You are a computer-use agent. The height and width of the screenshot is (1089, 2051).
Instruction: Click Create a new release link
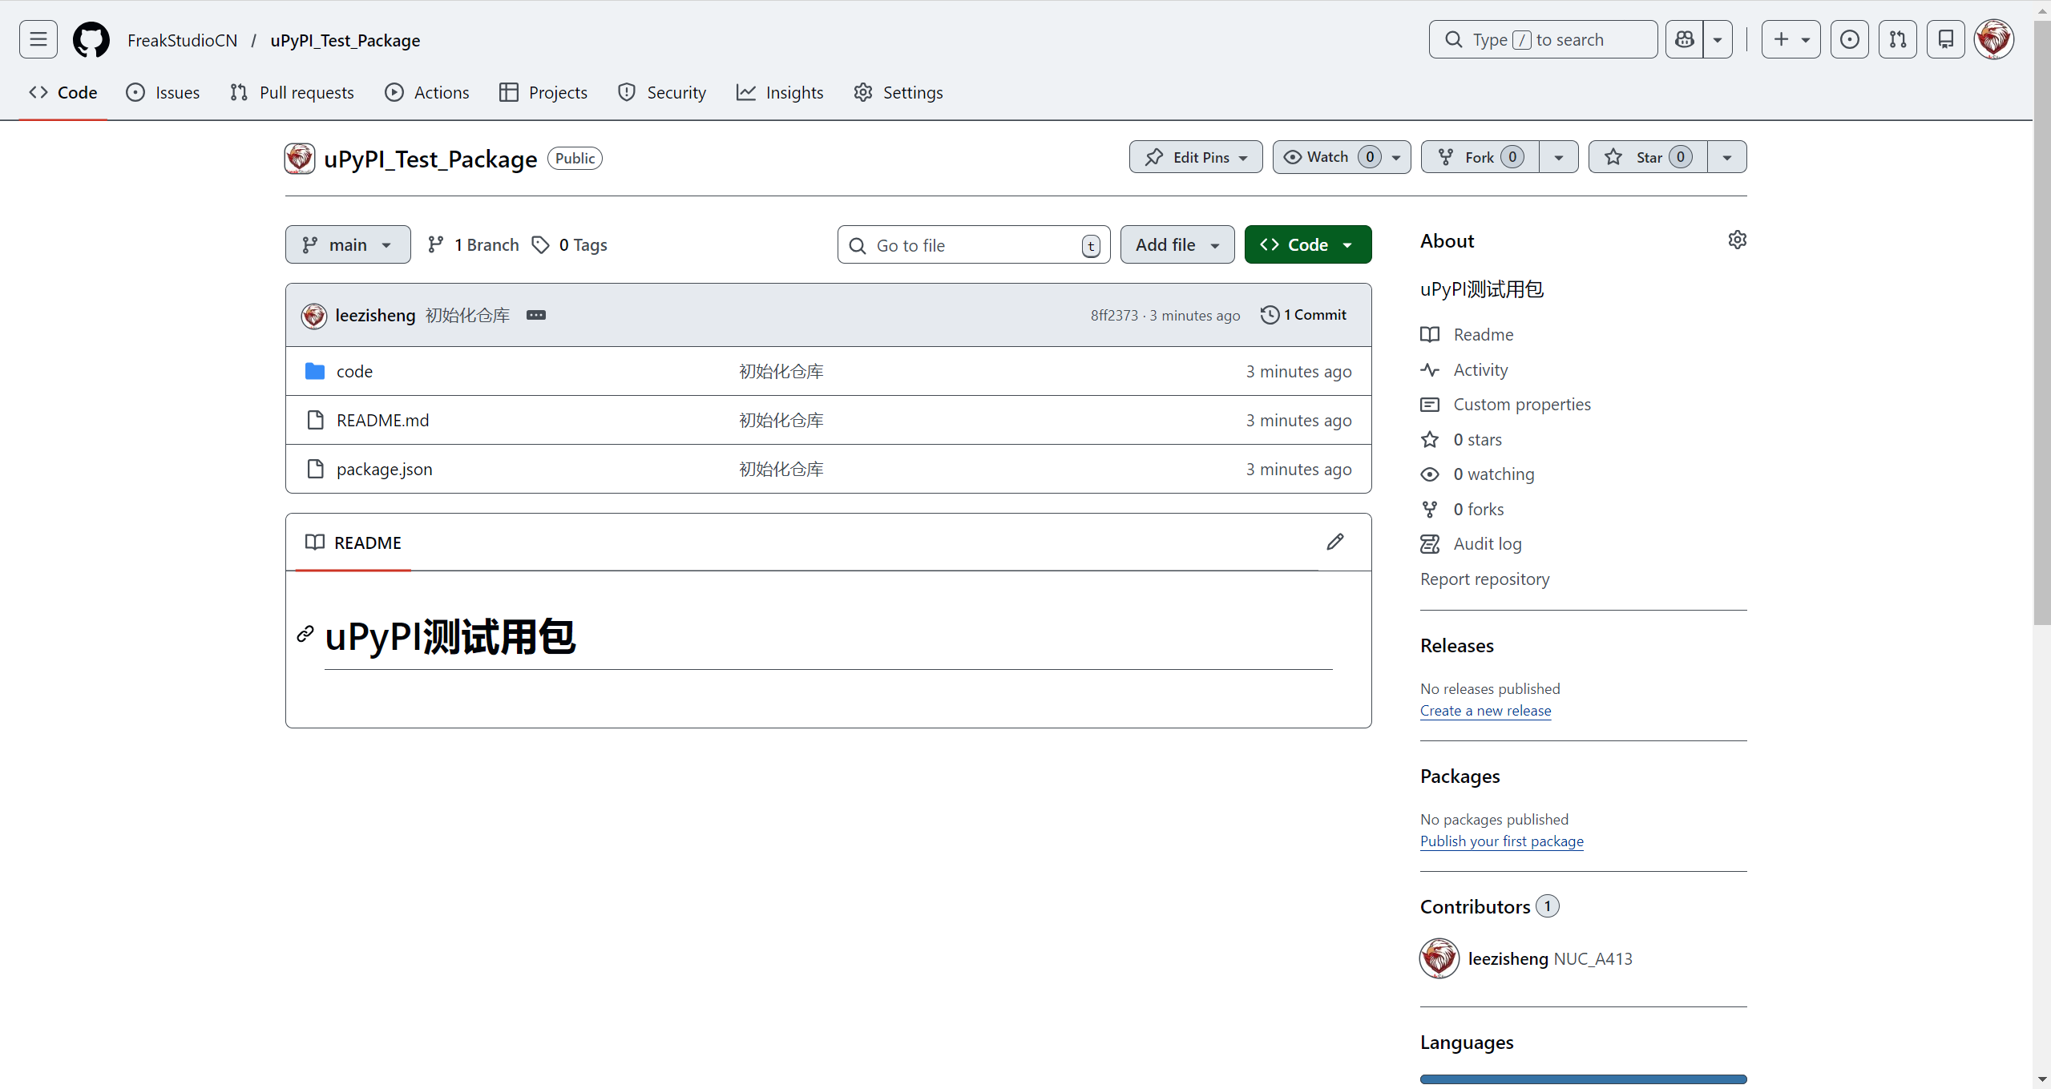[x=1485, y=710]
